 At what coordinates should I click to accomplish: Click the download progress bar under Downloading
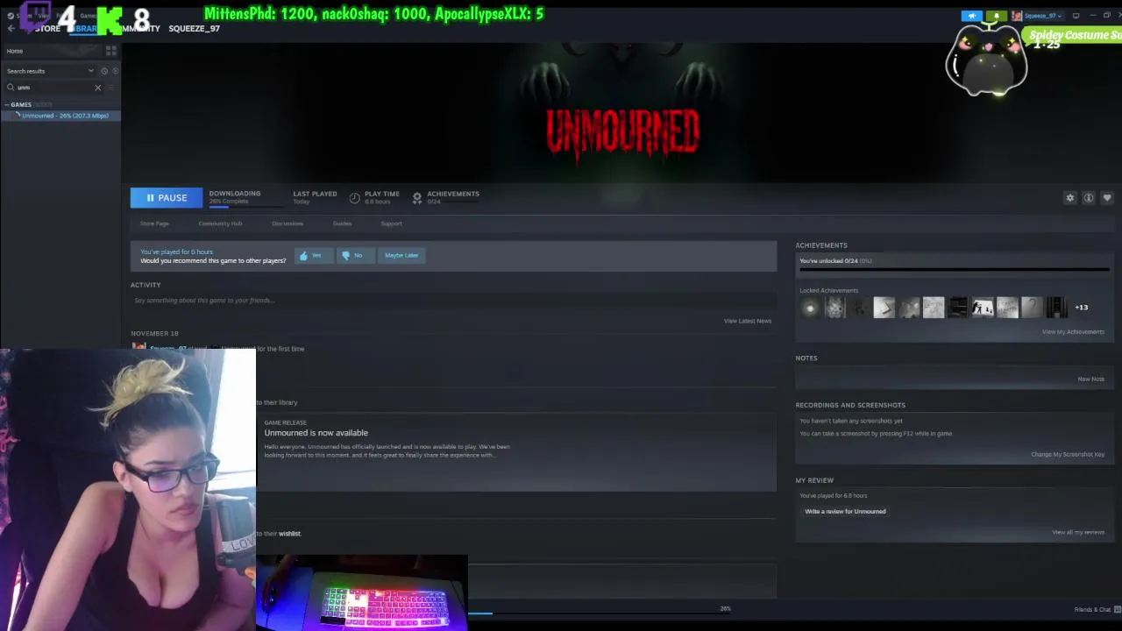pyautogui.click(x=245, y=207)
